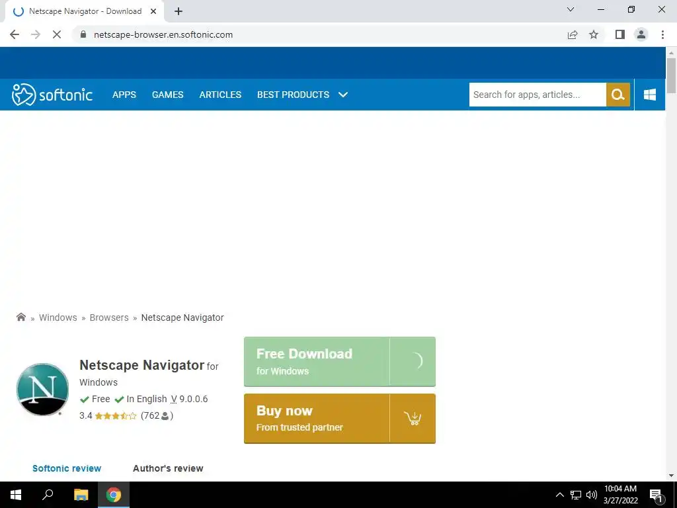This screenshot has width=677, height=508.
Task: Click the home breadcrumb icon
Action: point(20,317)
